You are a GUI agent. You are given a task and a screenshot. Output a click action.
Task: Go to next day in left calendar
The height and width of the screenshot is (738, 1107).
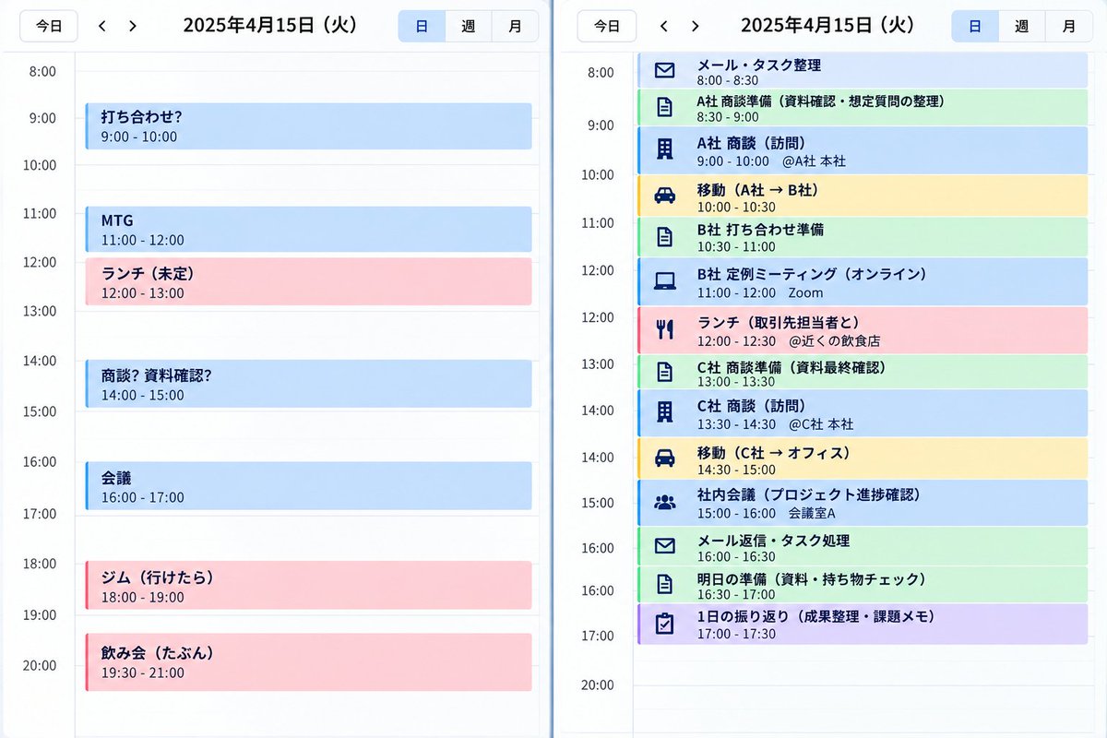coord(133,26)
